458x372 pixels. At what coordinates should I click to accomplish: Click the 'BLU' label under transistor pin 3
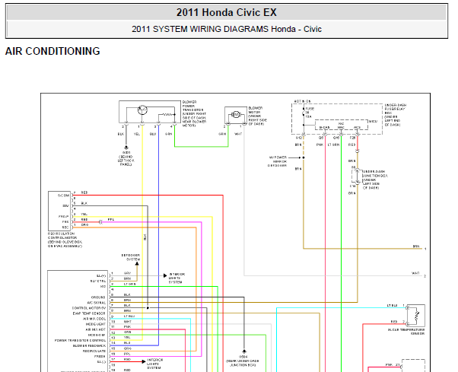click(153, 134)
